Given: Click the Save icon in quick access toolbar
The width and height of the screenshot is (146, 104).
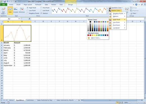Looking at the screenshot, I should pyautogui.click(x=4, y=1).
